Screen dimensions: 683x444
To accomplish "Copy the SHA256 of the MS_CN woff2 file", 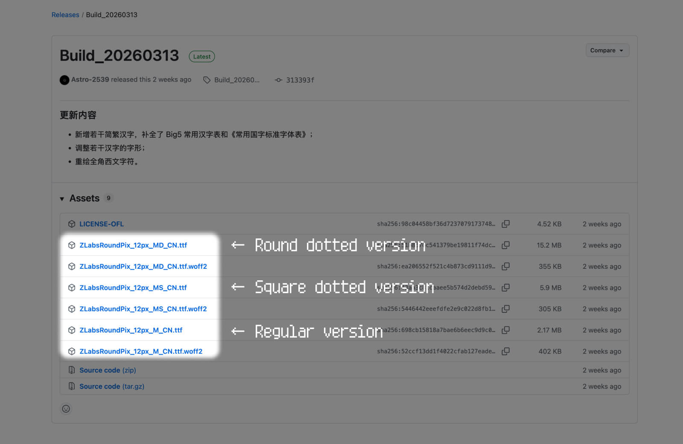I will click(505, 309).
